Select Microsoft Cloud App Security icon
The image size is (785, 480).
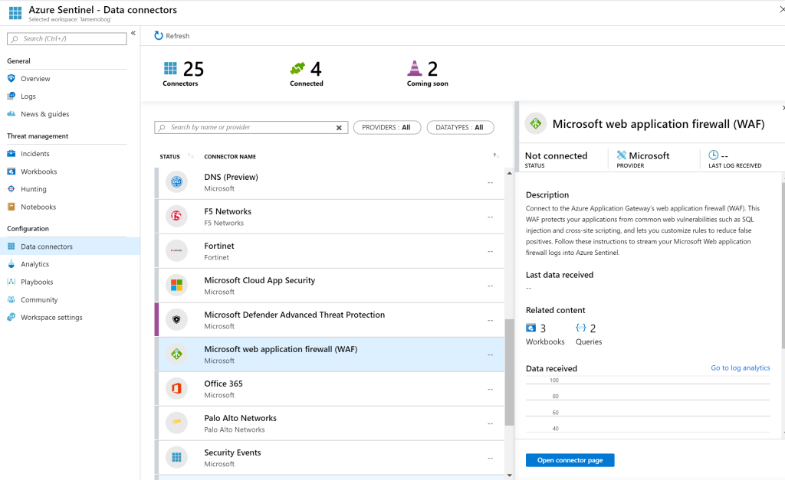[176, 285]
